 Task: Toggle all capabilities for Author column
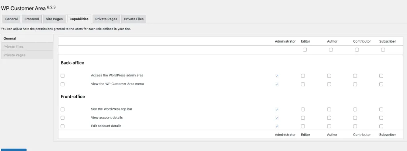tap(331, 50)
